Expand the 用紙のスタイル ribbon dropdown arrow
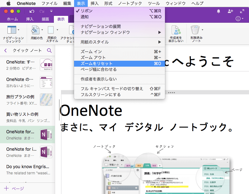 tap(57, 30)
